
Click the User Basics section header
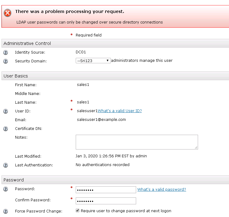tap(16, 76)
